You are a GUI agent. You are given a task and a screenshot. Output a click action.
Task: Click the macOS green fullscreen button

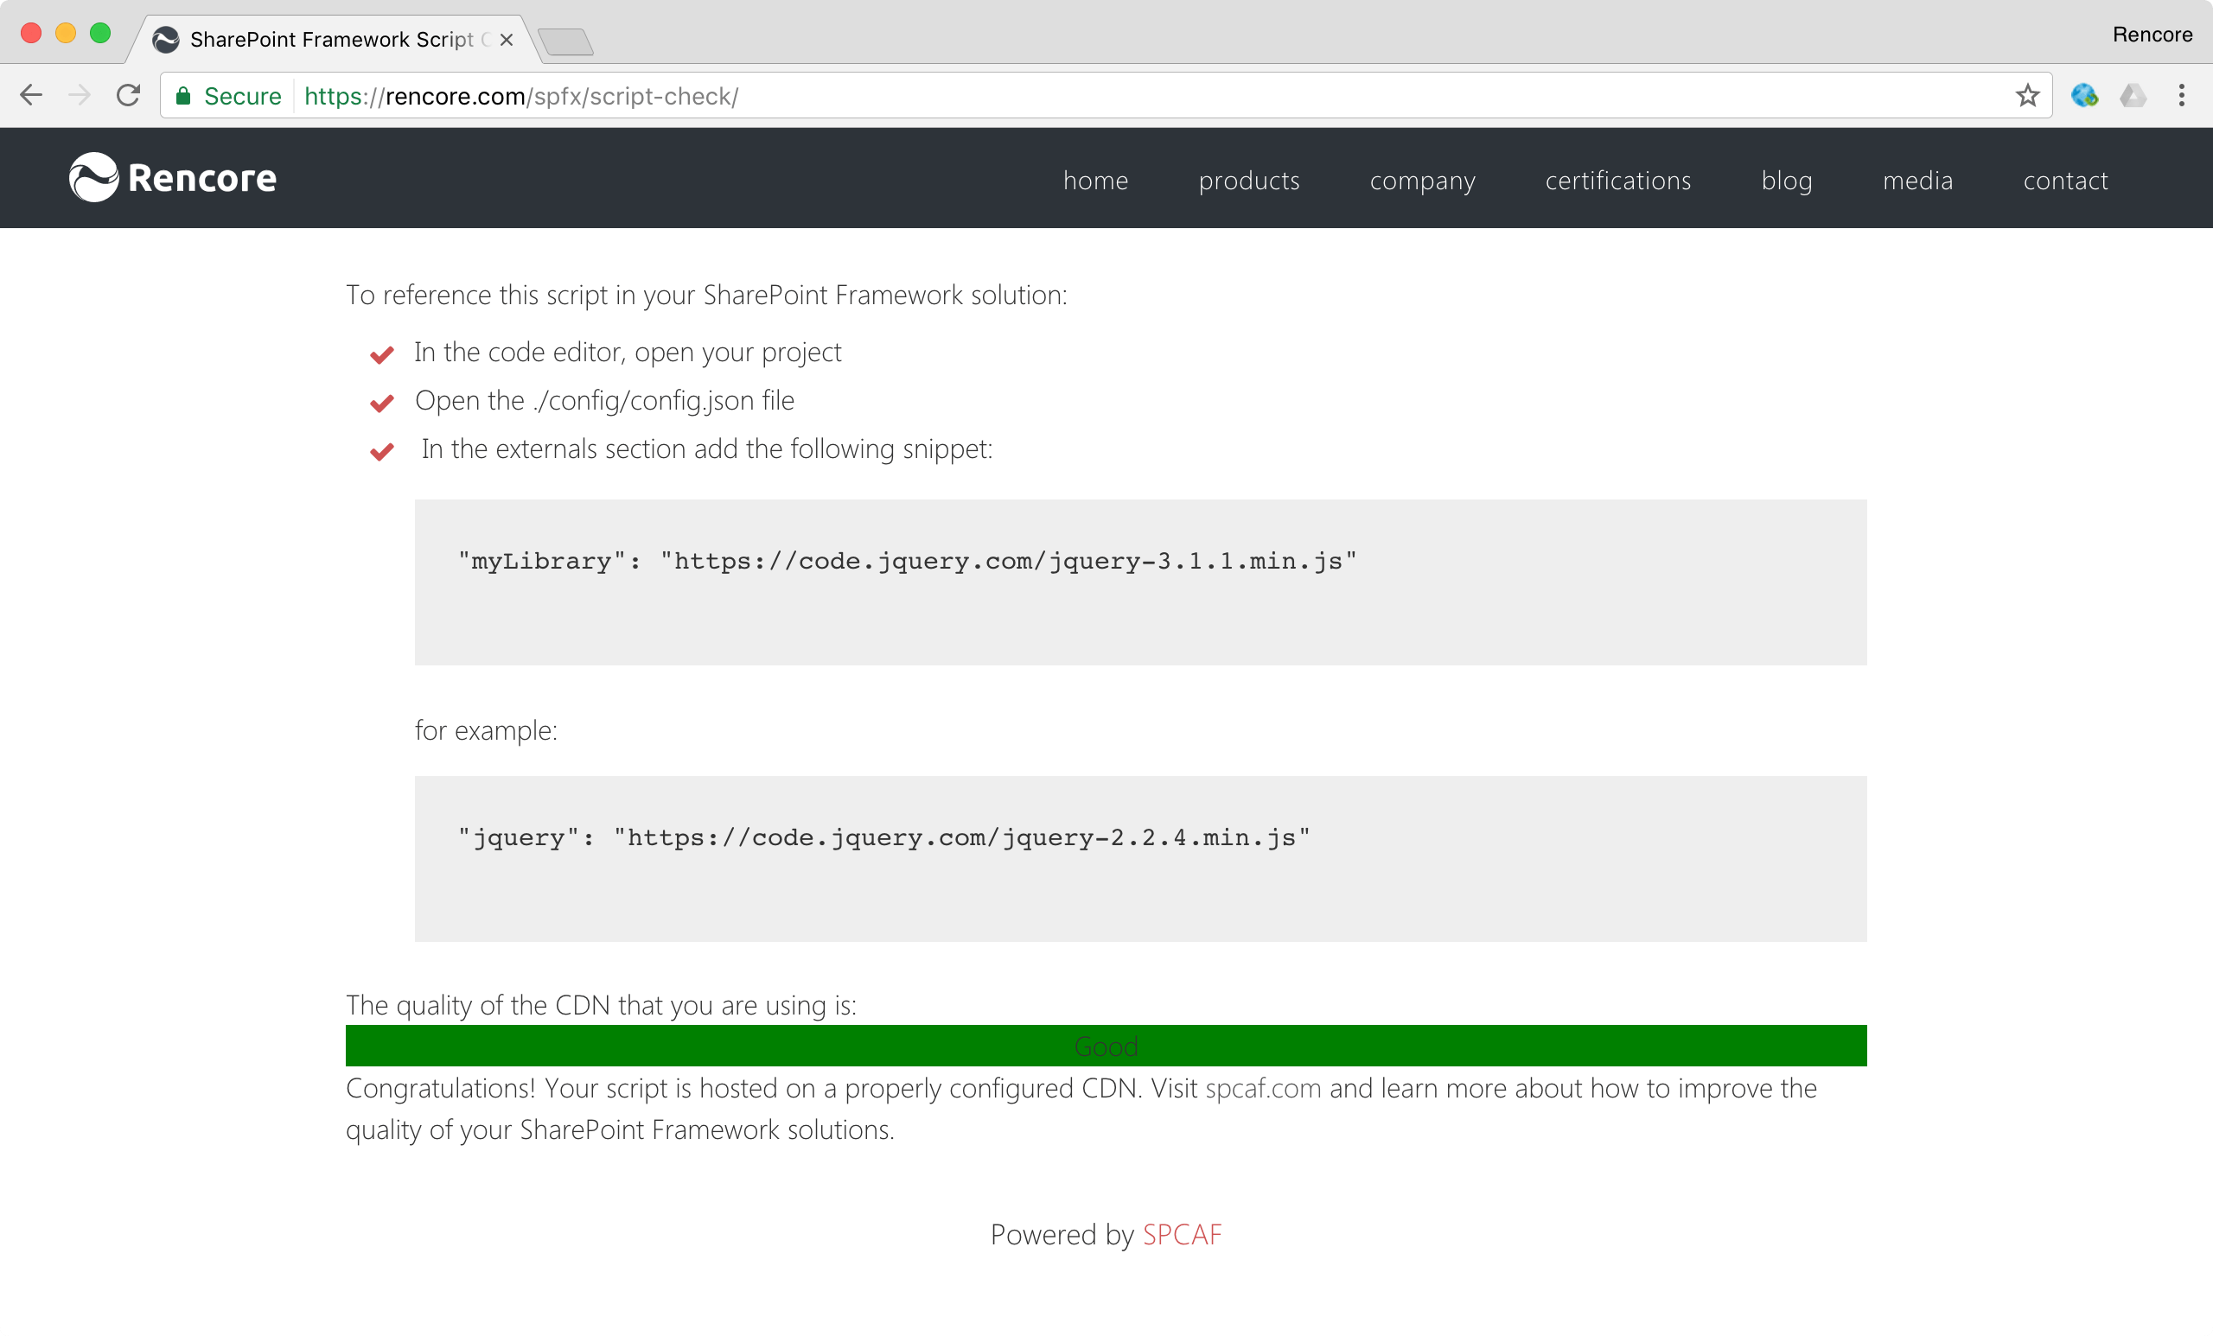pos(100,33)
